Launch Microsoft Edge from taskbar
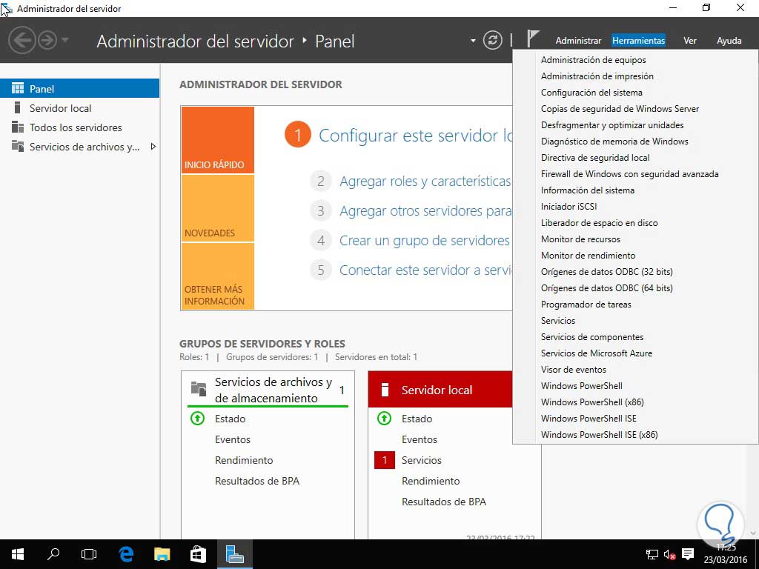759x569 pixels. pos(126,554)
